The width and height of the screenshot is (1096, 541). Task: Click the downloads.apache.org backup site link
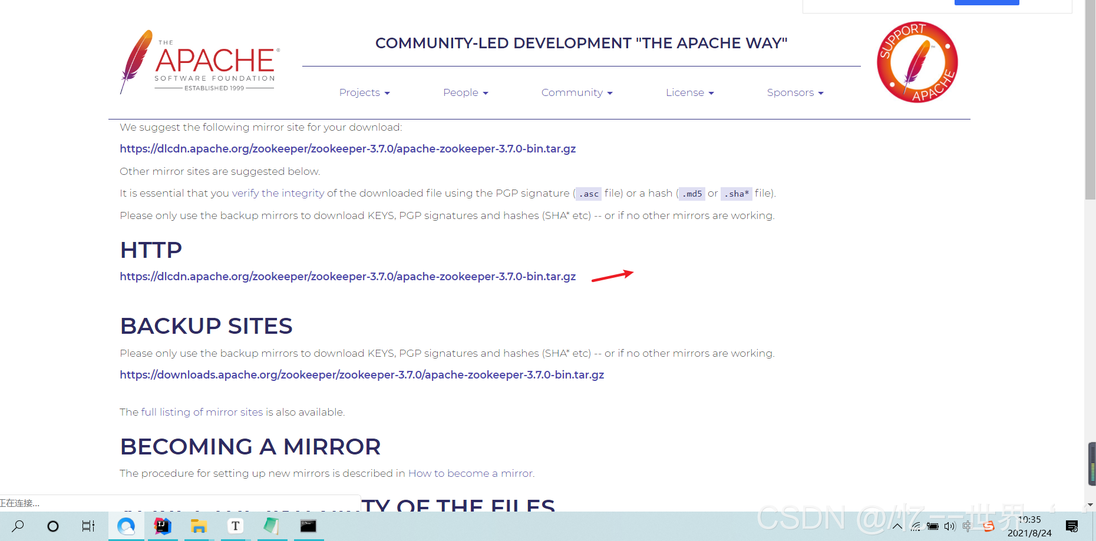(x=362, y=375)
